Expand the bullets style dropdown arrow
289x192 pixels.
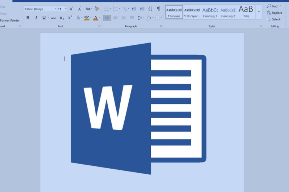coord(111,9)
